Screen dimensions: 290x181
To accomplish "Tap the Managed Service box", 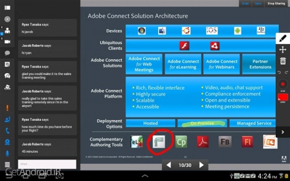I will point(252,123).
